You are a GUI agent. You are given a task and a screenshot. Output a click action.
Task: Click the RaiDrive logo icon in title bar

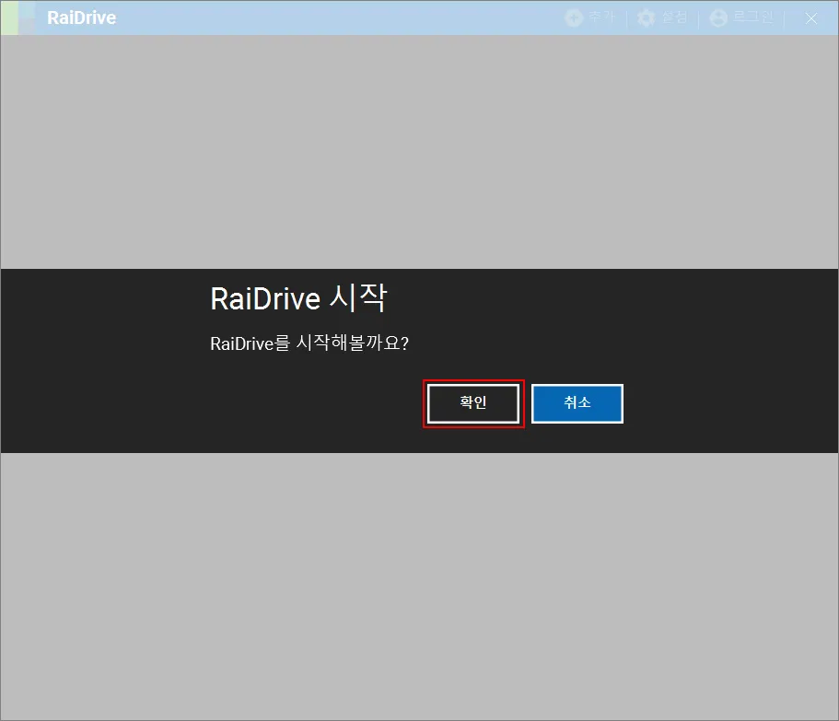[18, 17]
